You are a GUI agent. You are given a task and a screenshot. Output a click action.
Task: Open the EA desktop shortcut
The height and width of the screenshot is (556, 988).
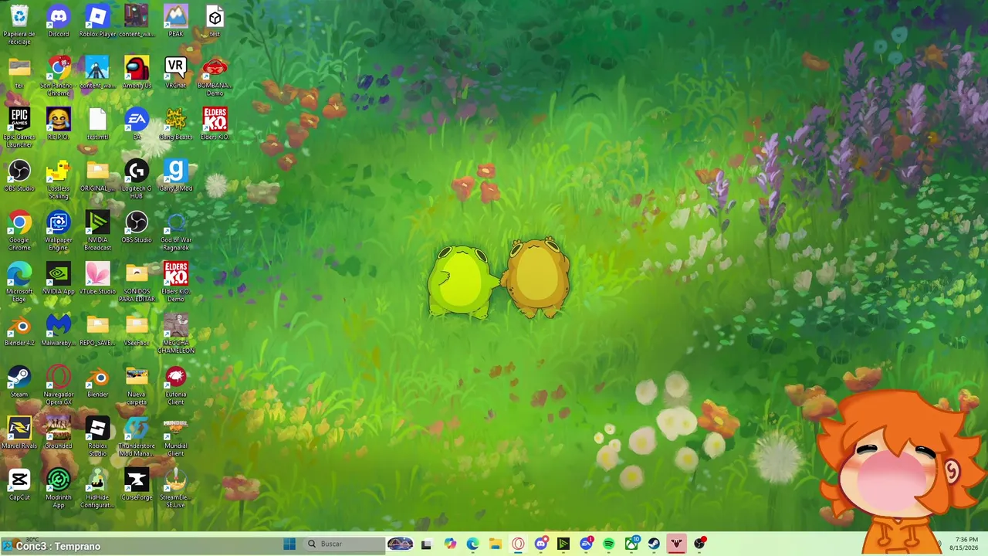(x=137, y=124)
